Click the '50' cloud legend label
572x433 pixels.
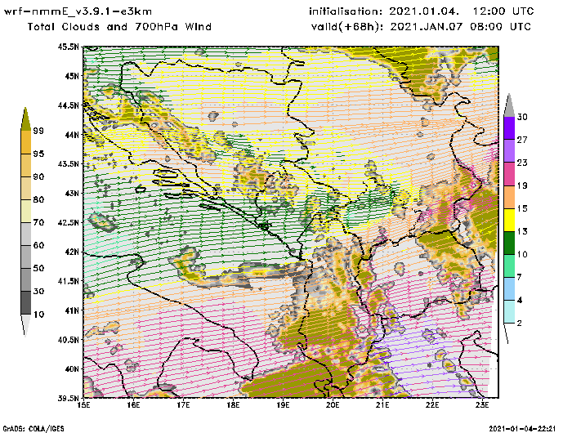tap(38, 269)
